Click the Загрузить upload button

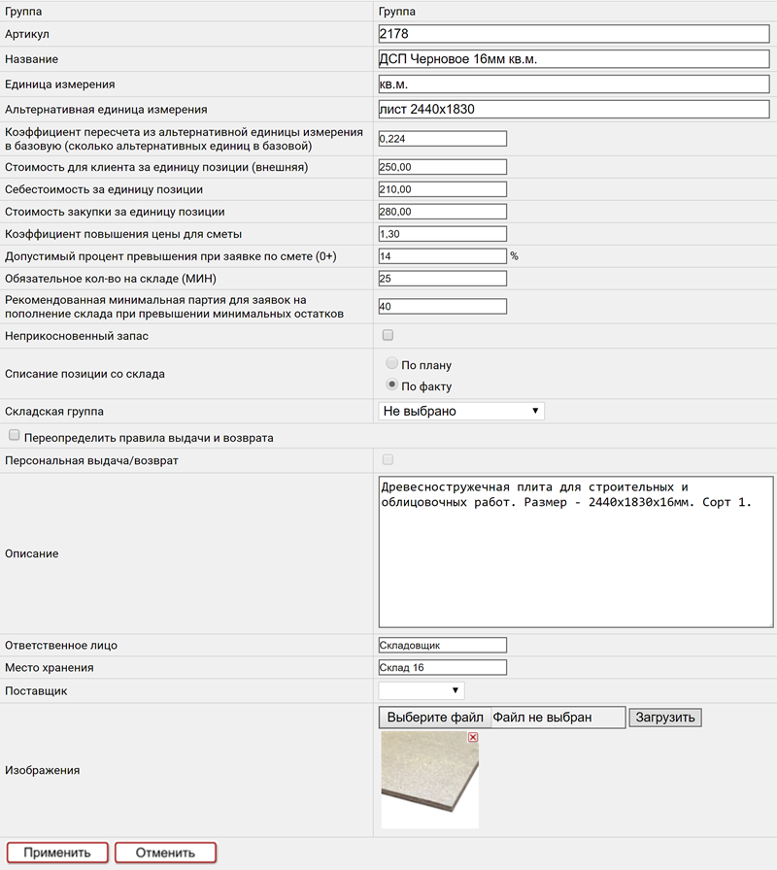(665, 718)
